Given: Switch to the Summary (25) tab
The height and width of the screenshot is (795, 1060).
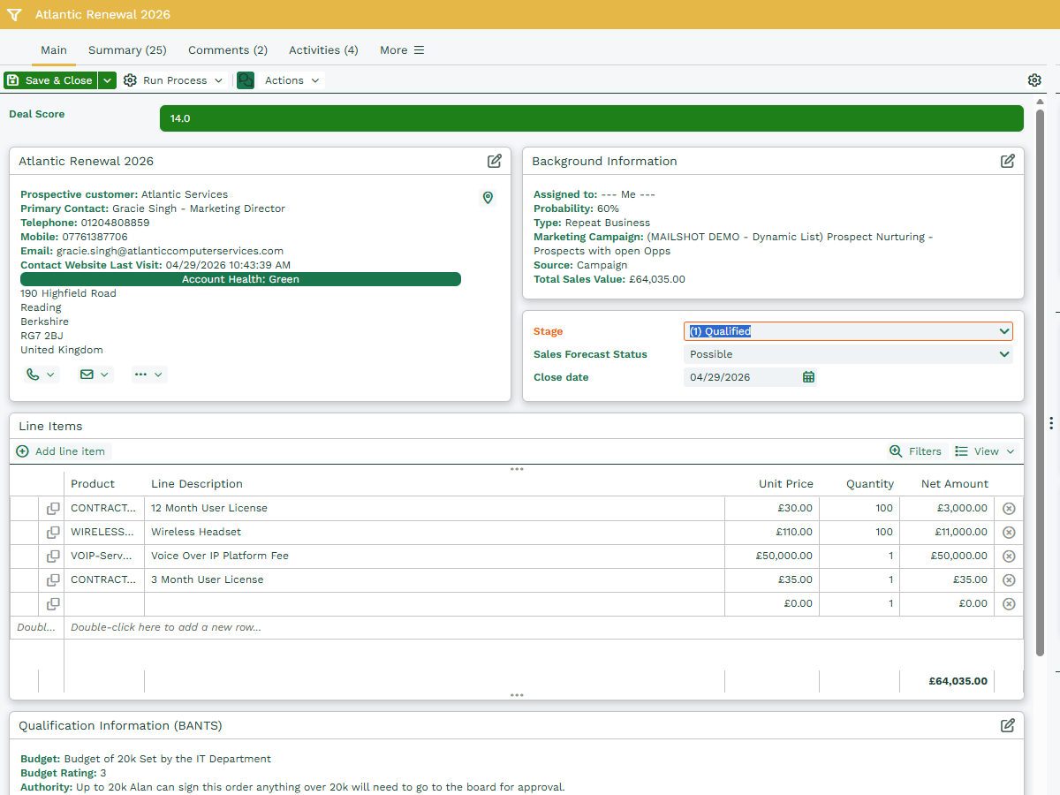Looking at the screenshot, I should click(127, 50).
